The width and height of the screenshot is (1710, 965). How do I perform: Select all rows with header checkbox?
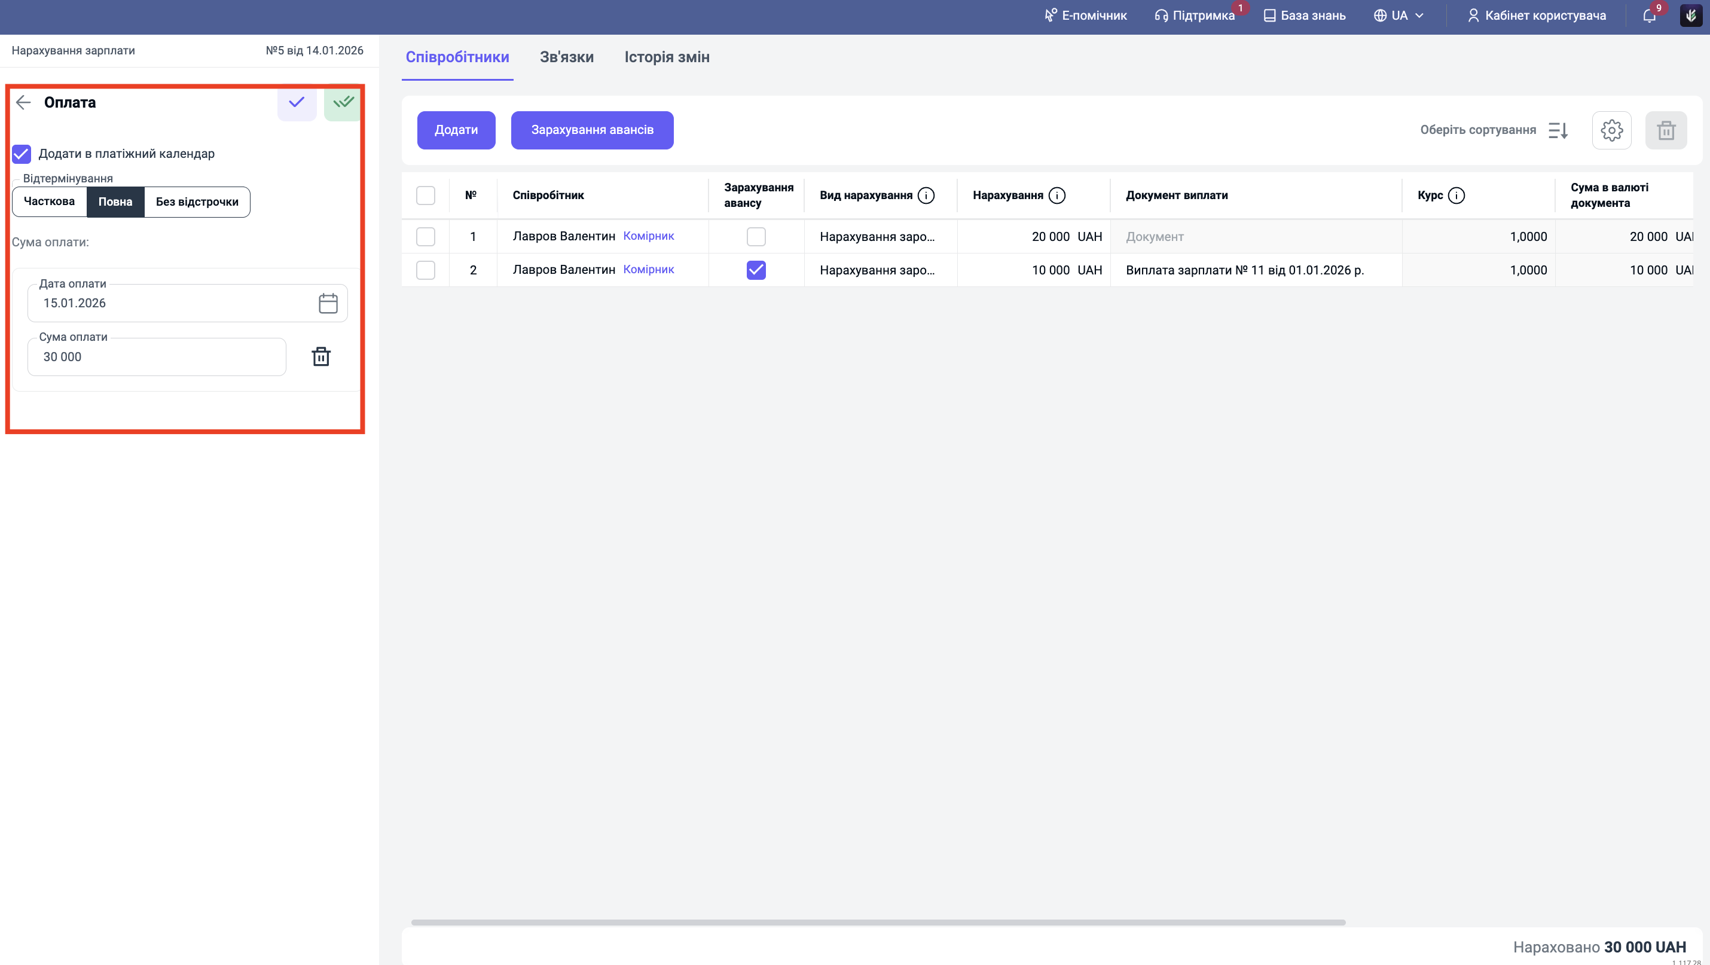[x=426, y=195]
